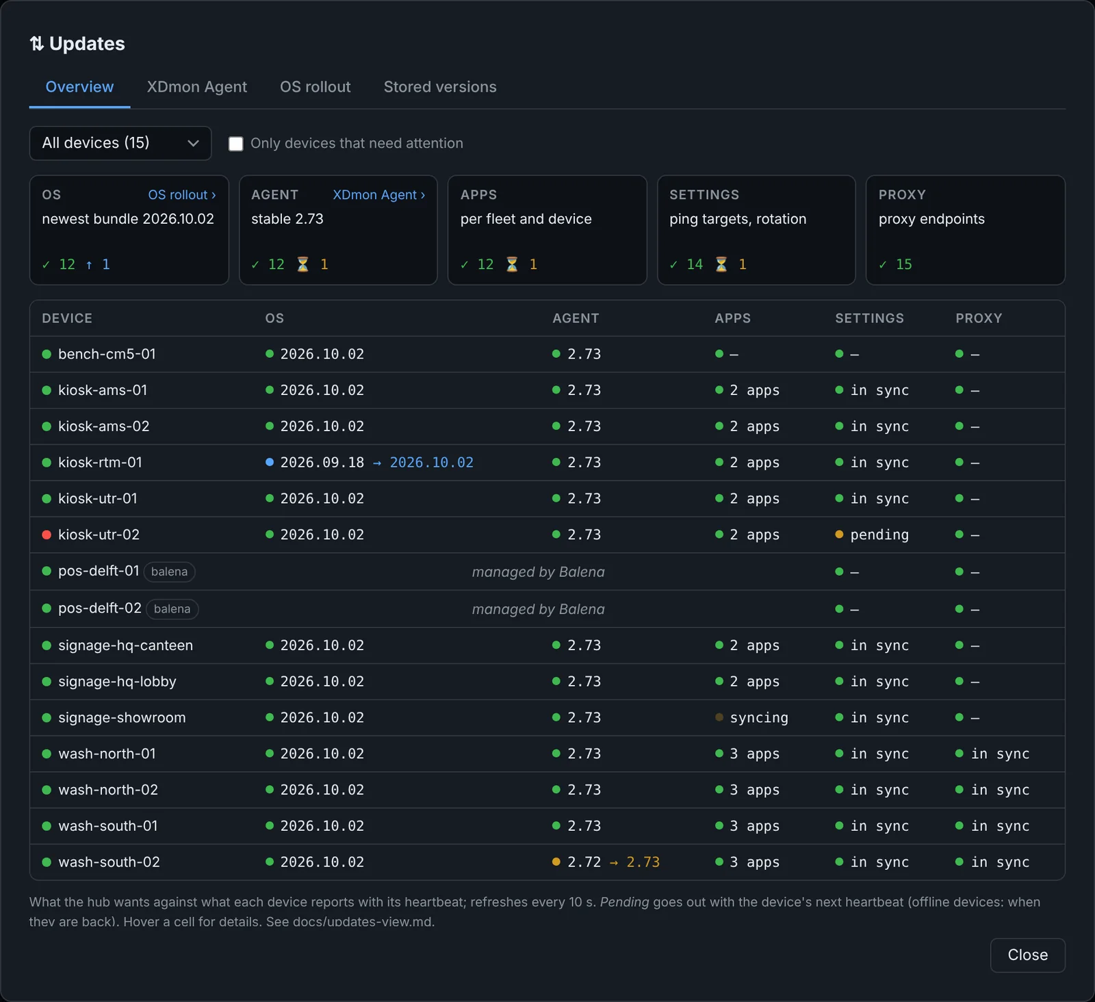Click the balena badge on pos-delft-02
The height and width of the screenshot is (1002, 1095).
click(172, 609)
